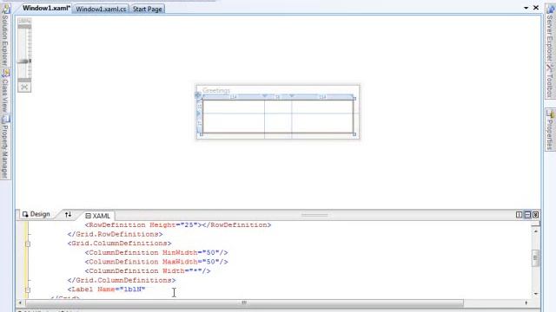Click the </Grid.ColumnDefinitions> closing tag
The height and width of the screenshot is (312, 556).
tap(122, 280)
